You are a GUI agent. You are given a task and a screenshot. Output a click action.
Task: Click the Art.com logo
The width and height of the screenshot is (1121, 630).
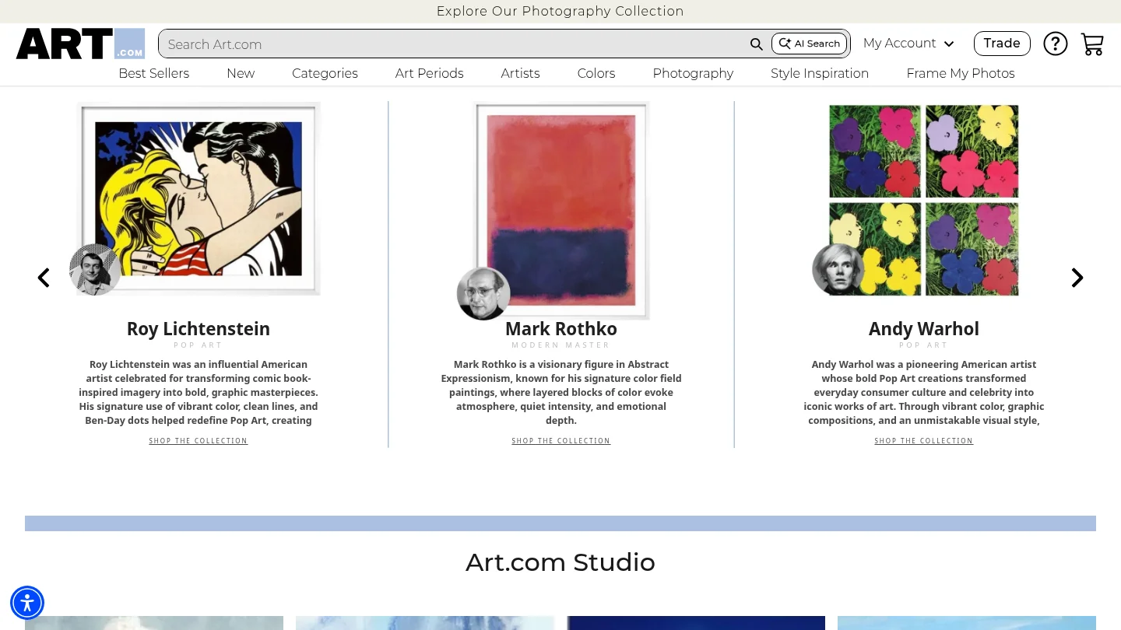(80, 44)
